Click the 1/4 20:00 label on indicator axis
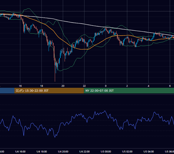 click(x=63, y=151)
